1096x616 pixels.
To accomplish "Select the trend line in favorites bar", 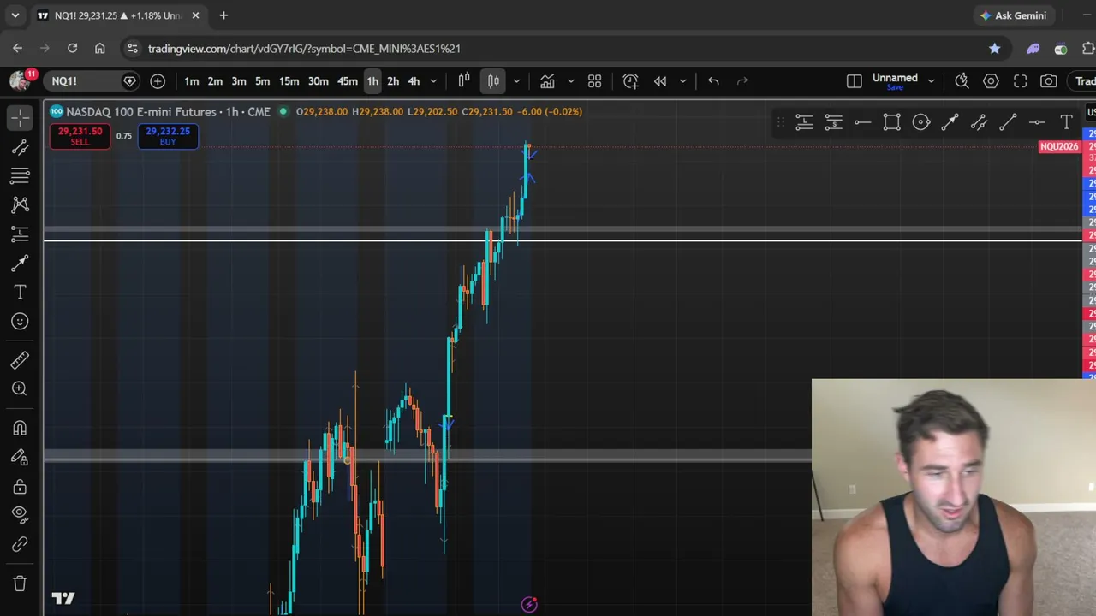I will click(x=1008, y=123).
